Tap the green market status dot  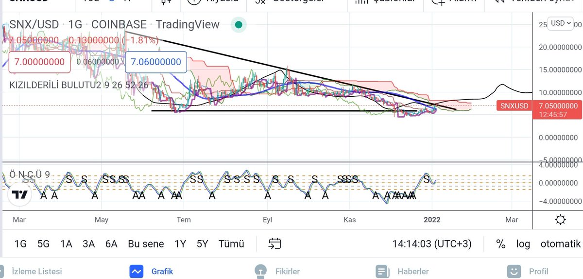239,25
